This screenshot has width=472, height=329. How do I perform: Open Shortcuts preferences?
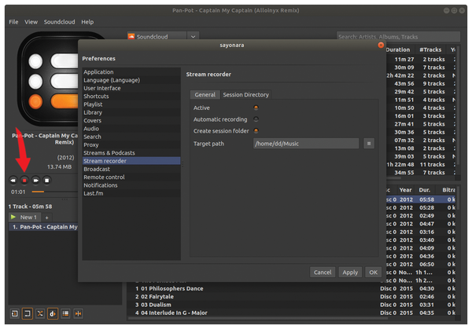[x=131, y=96]
